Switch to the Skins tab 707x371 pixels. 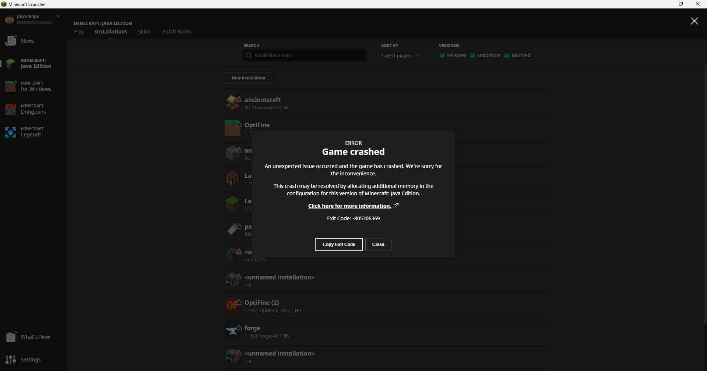pyautogui.click(x=144, y=32)
